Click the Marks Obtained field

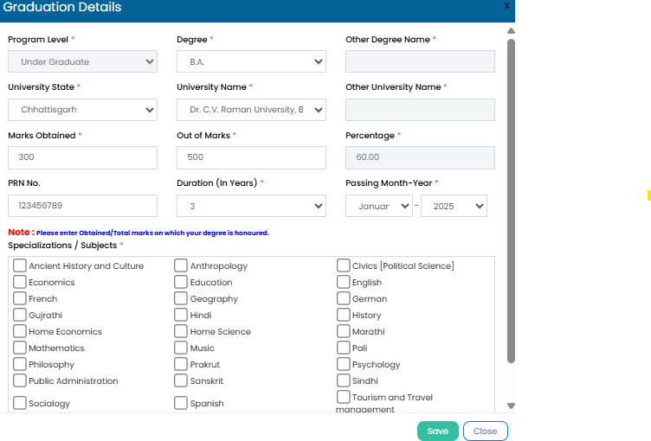[82, 157]
